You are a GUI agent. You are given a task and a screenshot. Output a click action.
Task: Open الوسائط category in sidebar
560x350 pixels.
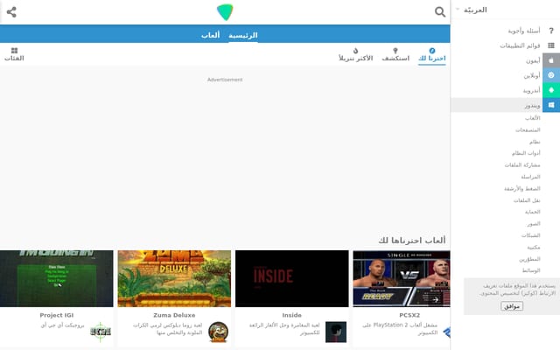coord(531,270)
